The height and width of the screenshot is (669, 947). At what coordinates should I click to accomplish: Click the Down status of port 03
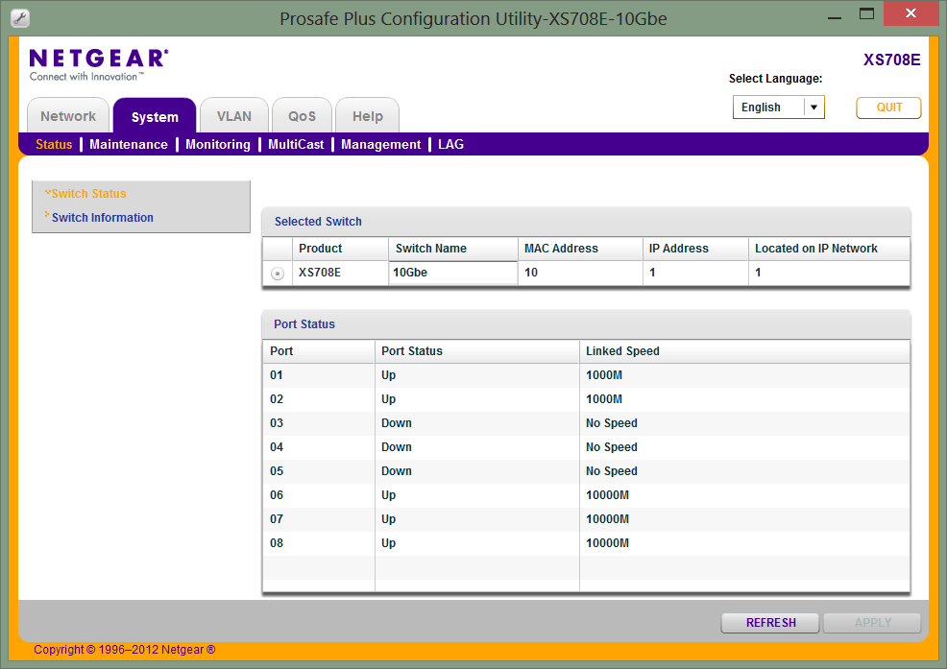[x=397, y=423]
